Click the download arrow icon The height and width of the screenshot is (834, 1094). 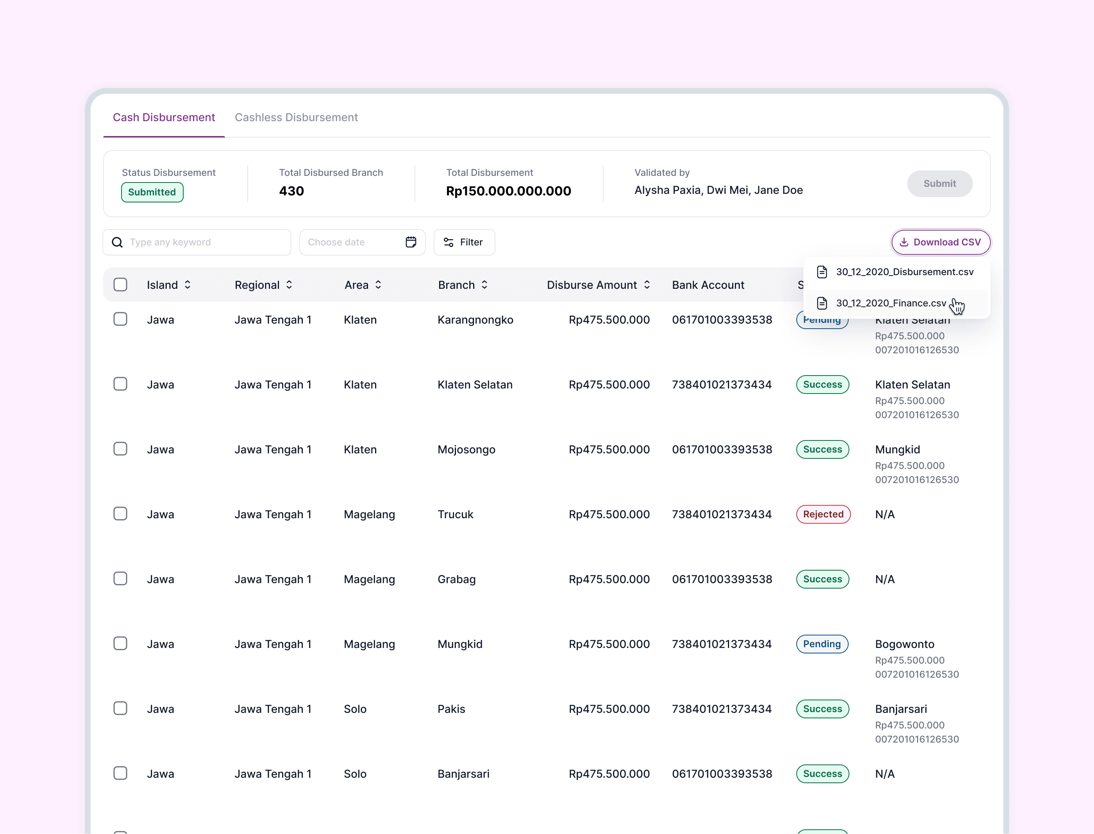pyautogui.click(x=904, y=242)
